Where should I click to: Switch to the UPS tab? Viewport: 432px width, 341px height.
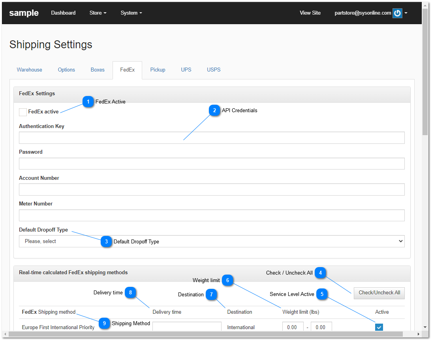(x=186, y=70)
